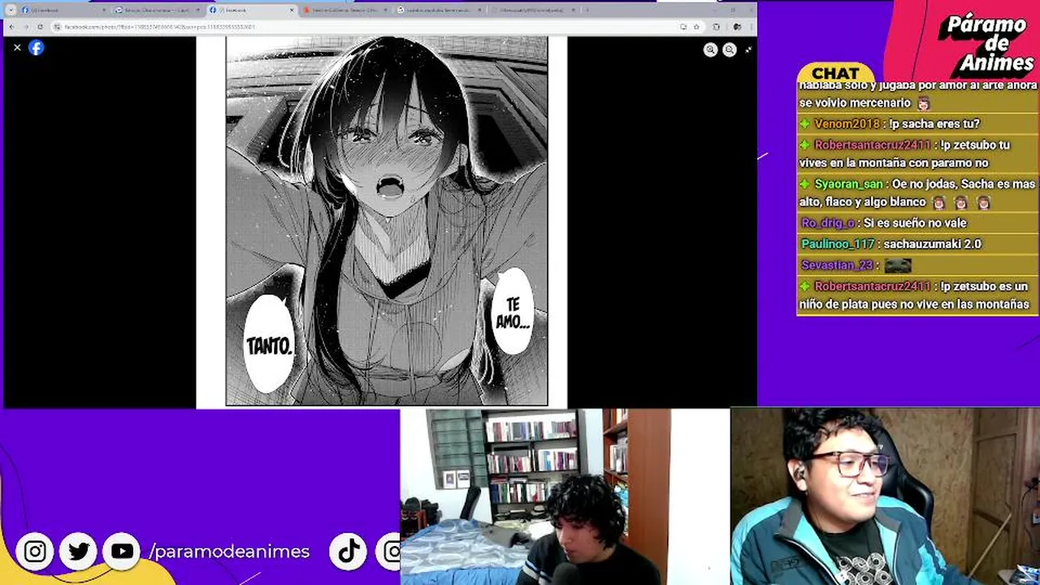Open the browser extensions menu
The image size is (1040, 585).
point(716,27)
